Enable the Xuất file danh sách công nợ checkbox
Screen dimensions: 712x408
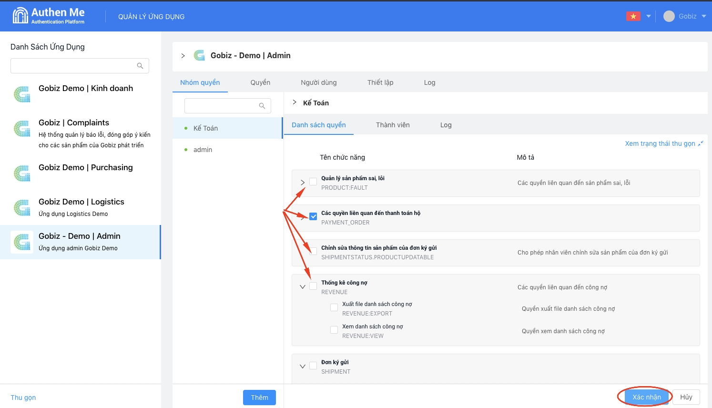point(334,308)
